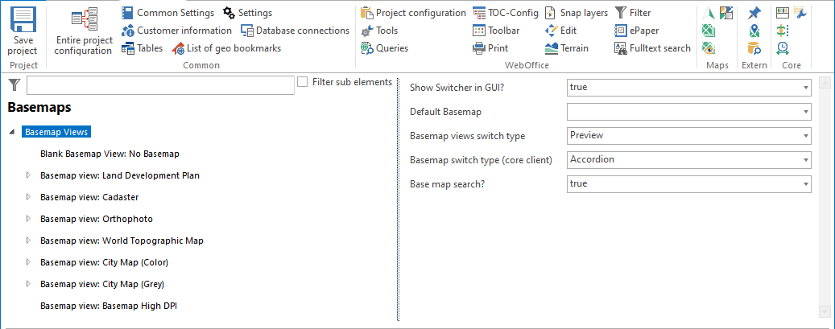Collapse the Basemap Views root node
Viewport: 835px width, 329px height.
(12, 132)
